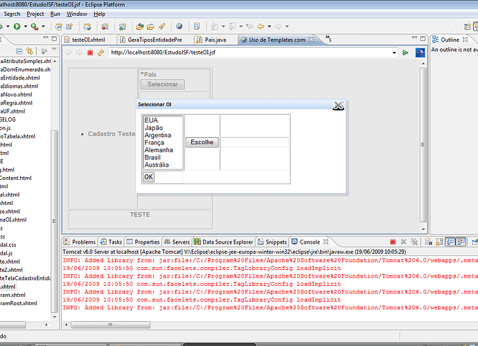478x346 pixels.
Task: Click the document annotation toolbar icon
Action: click(x=197, y=26)
